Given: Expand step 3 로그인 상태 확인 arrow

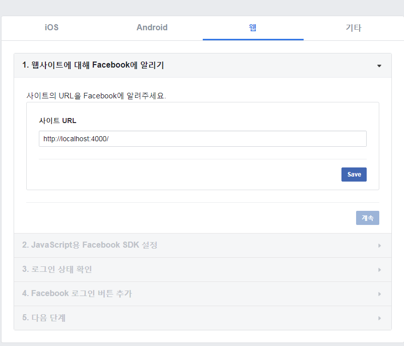Looking at the screenshot, I should pos(379,270).
